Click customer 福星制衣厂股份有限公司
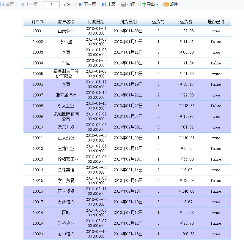The image size is (244, 241). 66,74
